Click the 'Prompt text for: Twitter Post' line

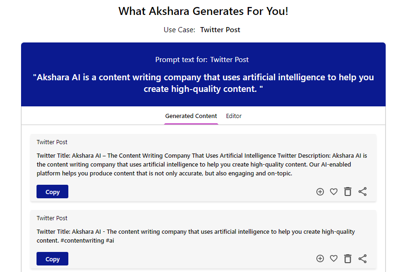pos(202,60)
